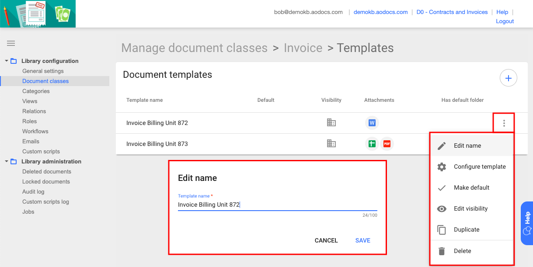Open three-dot menu for Billing Unit 872

point(504,123)
